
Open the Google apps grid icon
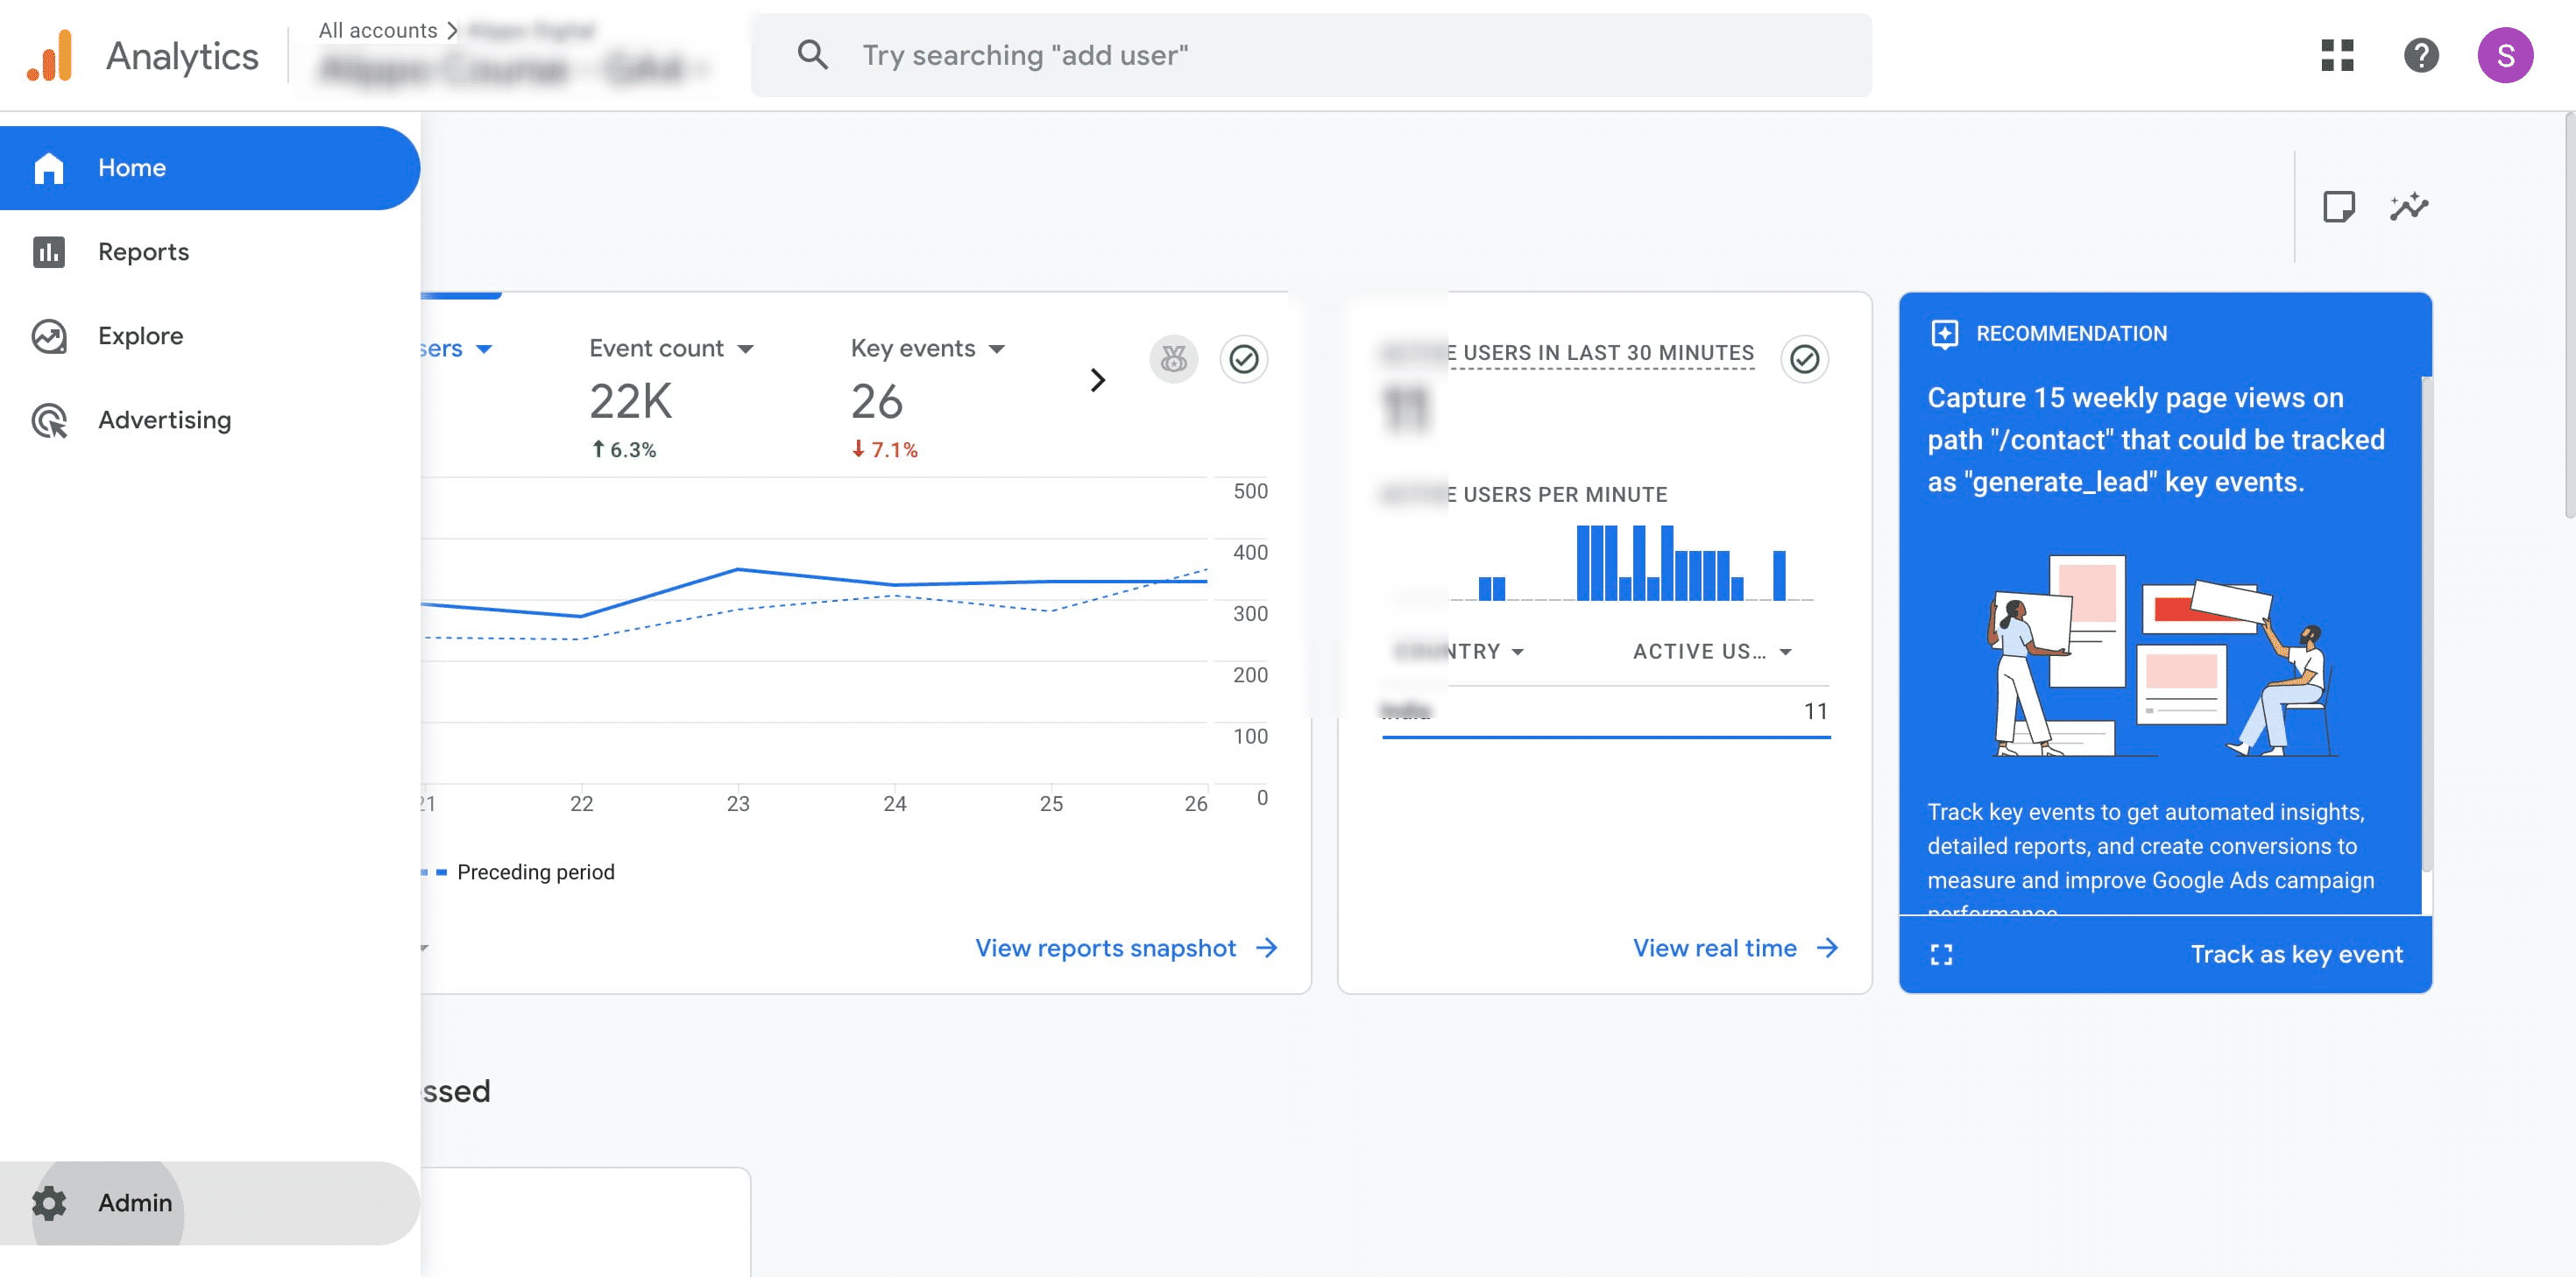tap(2337, 56)
